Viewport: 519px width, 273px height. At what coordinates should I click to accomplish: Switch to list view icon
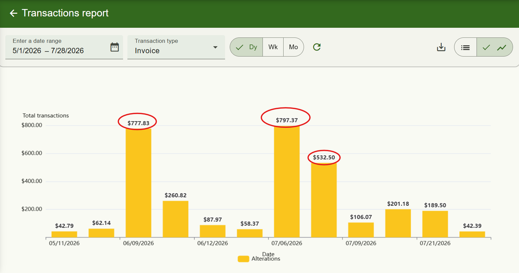tap(465, 48)
